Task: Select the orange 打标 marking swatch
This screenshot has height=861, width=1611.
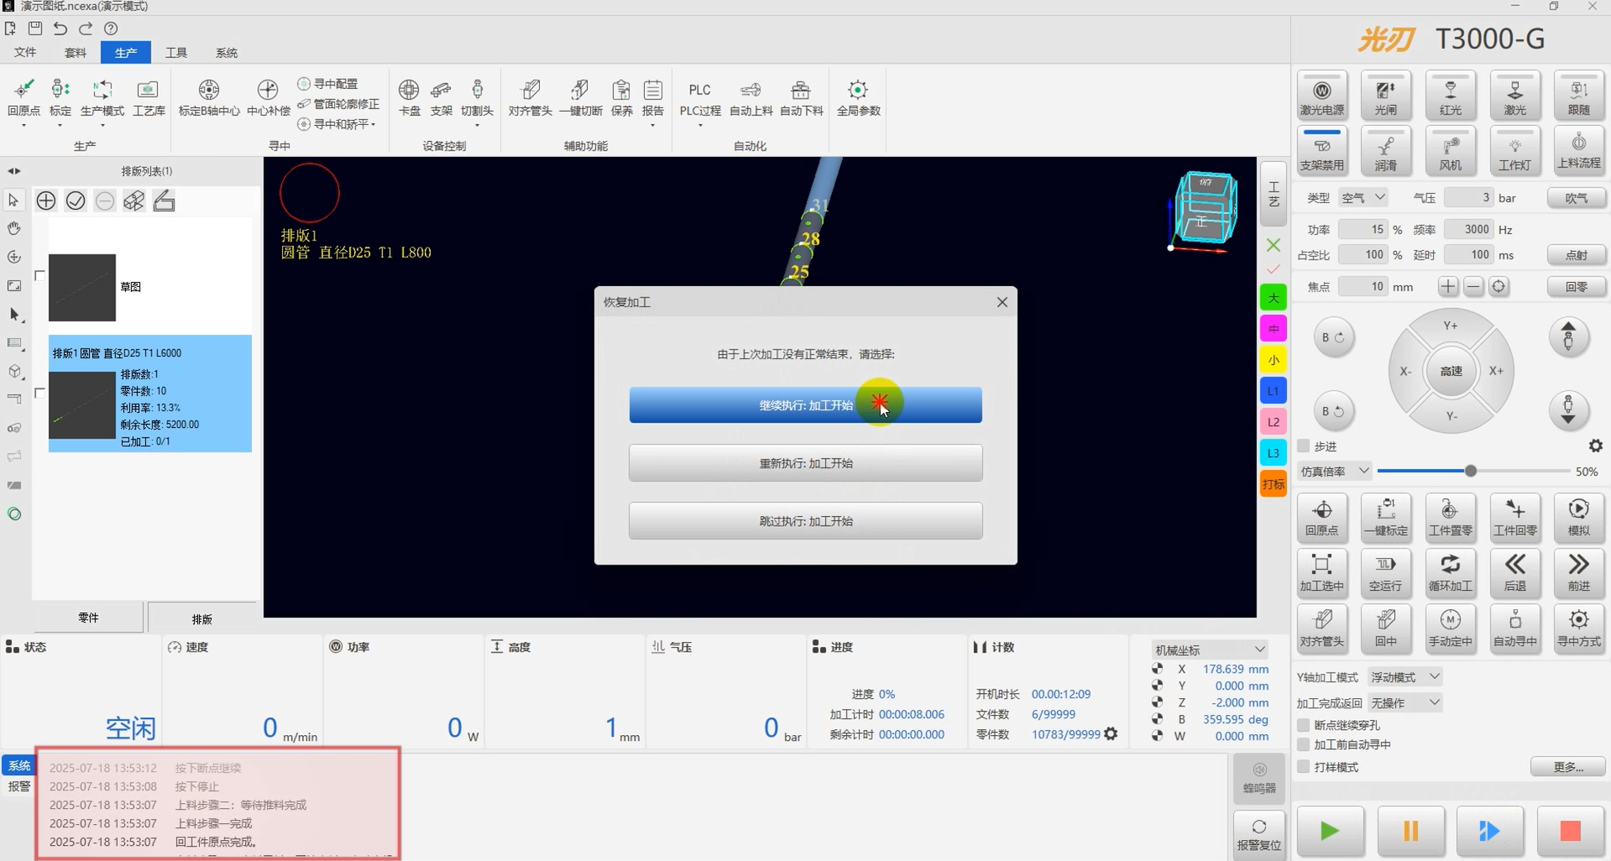Action: click(1274, 484)
